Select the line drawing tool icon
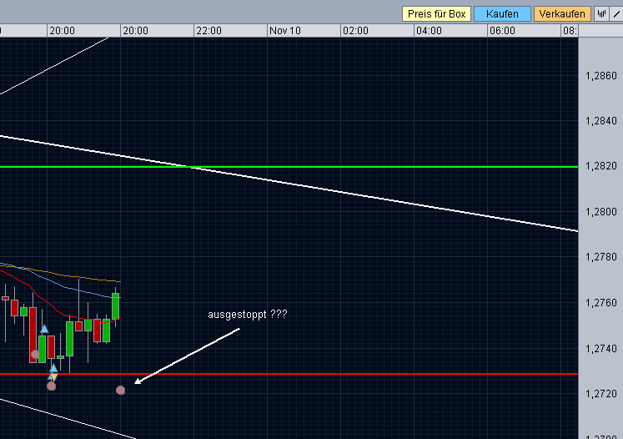623x439 pixels. [x=616, y=13]
